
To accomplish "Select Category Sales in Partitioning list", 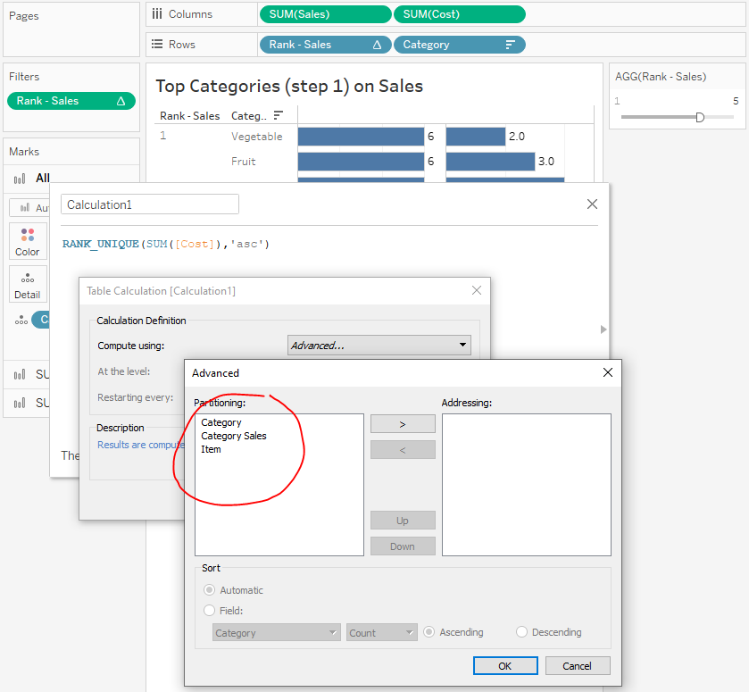I will tap(234, 436).
